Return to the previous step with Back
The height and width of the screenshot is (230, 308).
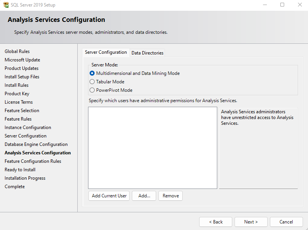[x=215, y=222]
